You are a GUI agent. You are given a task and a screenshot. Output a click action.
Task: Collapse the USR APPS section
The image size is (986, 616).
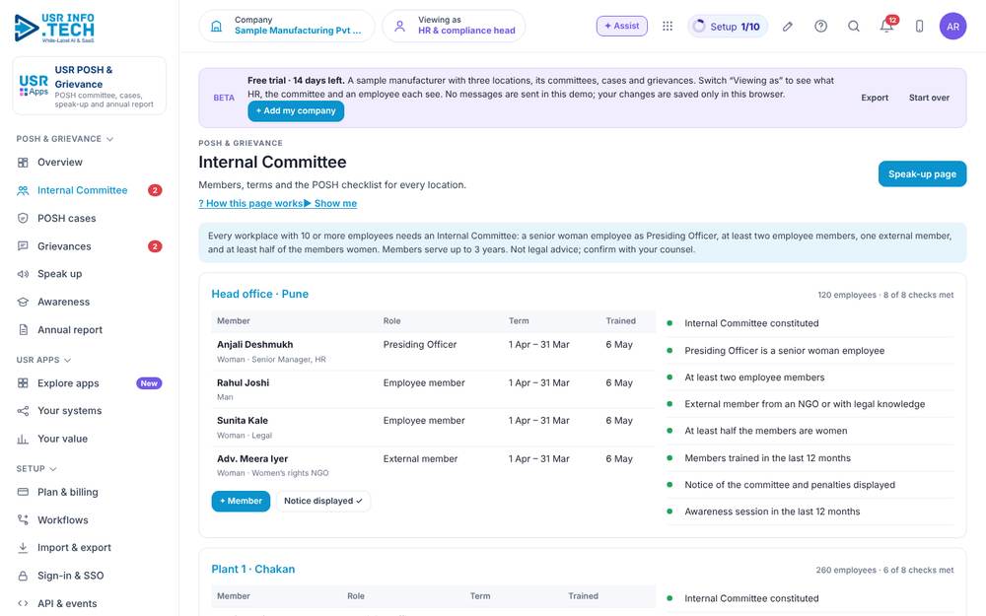pos(43,360)
